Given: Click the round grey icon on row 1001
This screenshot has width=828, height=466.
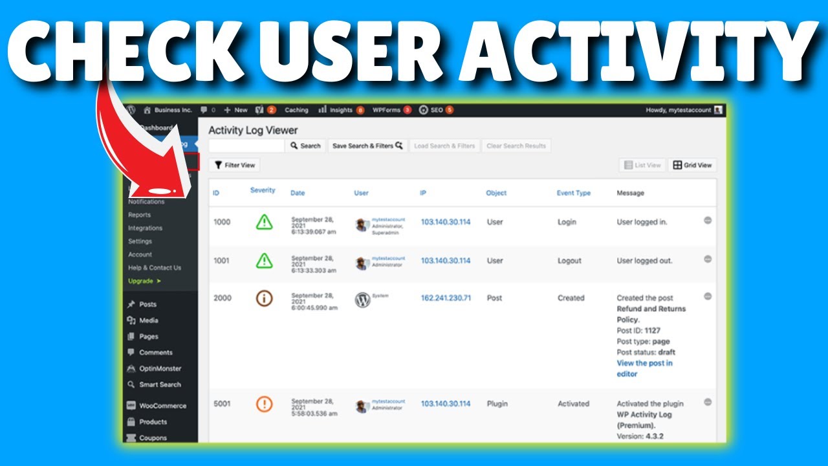Looking at the screenshot, I should click(708, 259).
